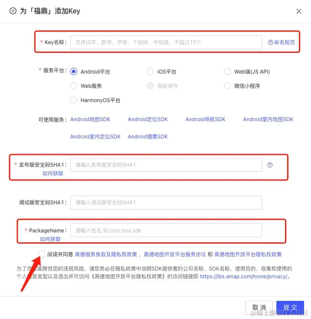Pick the Web服务 radio button
Viewport: 311px width, 319px height.
click(74, 86)
